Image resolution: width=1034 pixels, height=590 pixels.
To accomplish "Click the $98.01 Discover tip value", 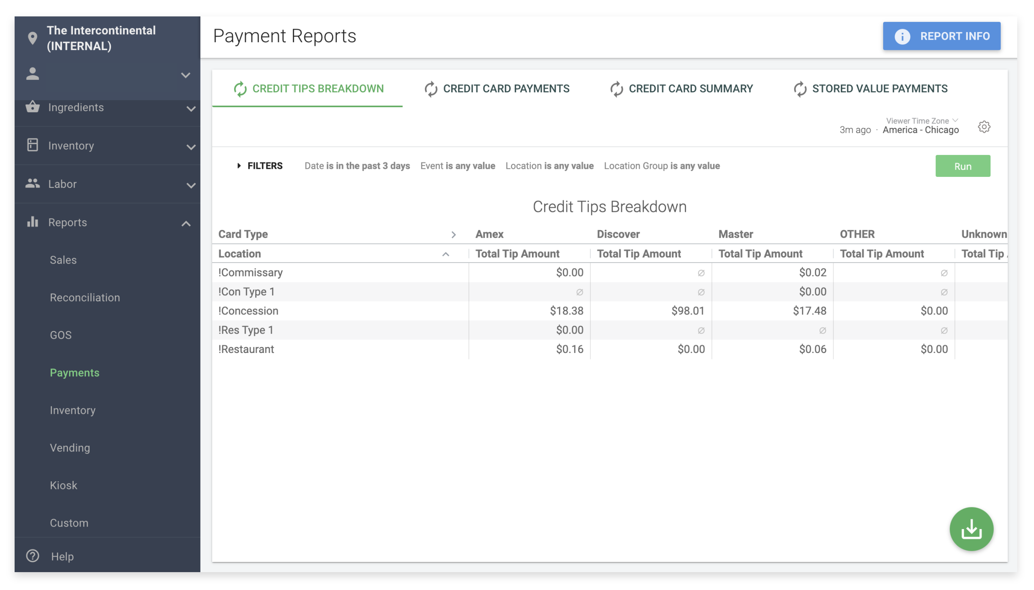I will pyautogui.click(x=688, y=311).
